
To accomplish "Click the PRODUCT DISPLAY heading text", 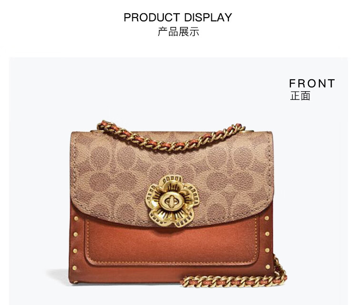I will [178, 18].
